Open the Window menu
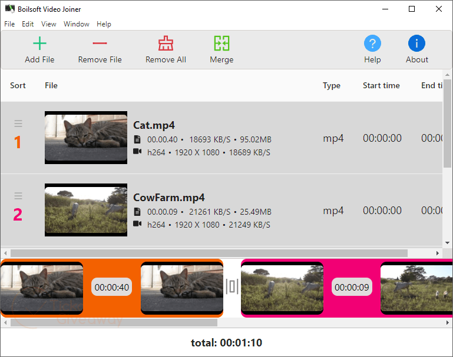453x357 pixels. (x=76, y=24)
